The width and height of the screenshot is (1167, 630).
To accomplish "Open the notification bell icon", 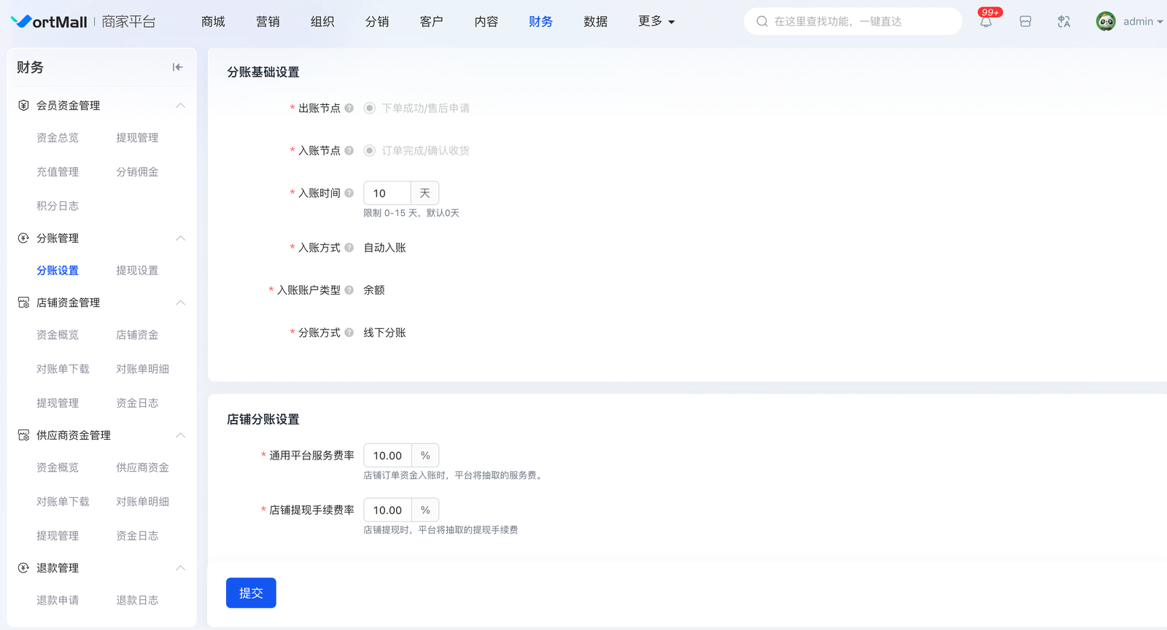I will tap(985, 22).
